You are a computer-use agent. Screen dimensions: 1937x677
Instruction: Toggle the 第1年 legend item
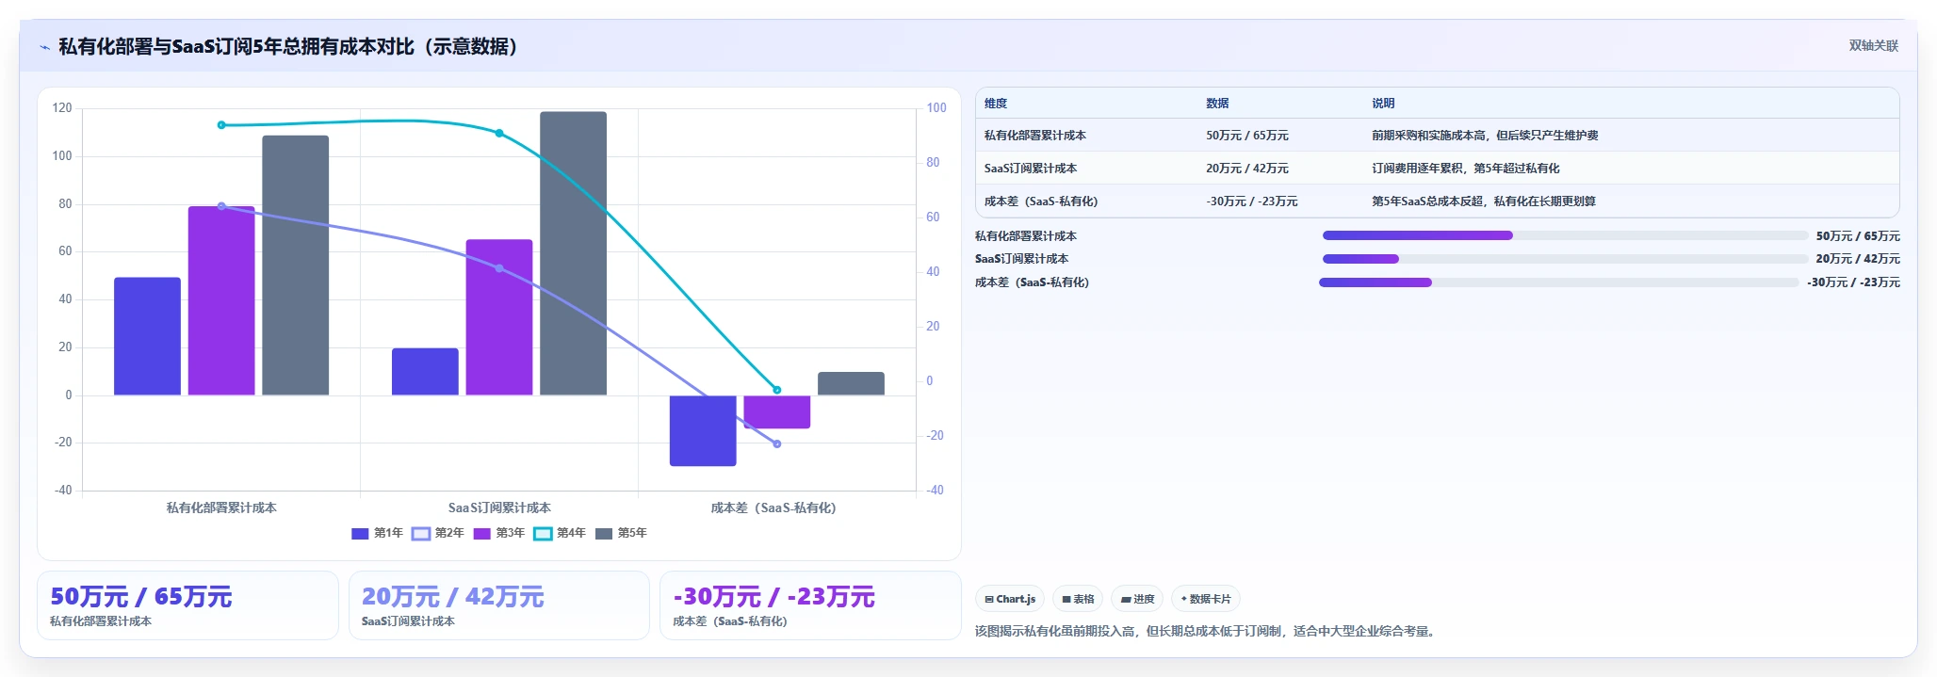tap(377, 533)
